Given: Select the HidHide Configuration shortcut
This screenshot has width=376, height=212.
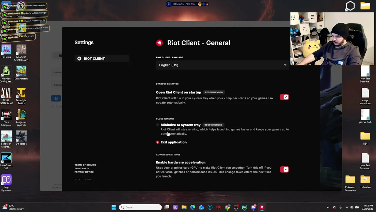Looking at the screenshot, I should point(6,74).
